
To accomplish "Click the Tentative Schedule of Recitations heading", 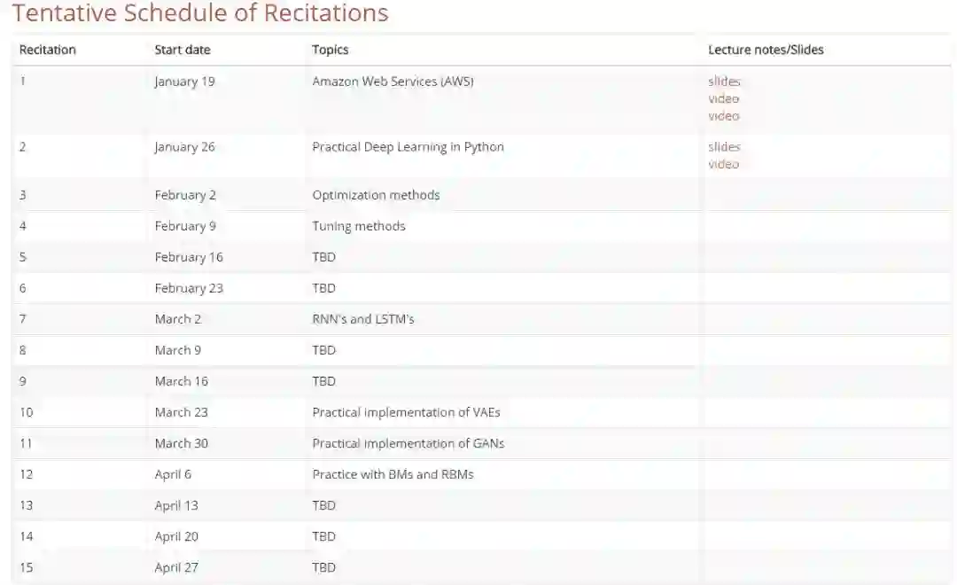I will 200,13.
